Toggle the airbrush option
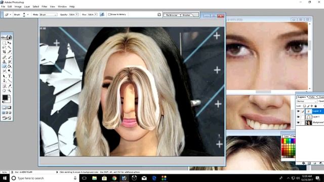 pyautogui.click(x=102, y=15)
